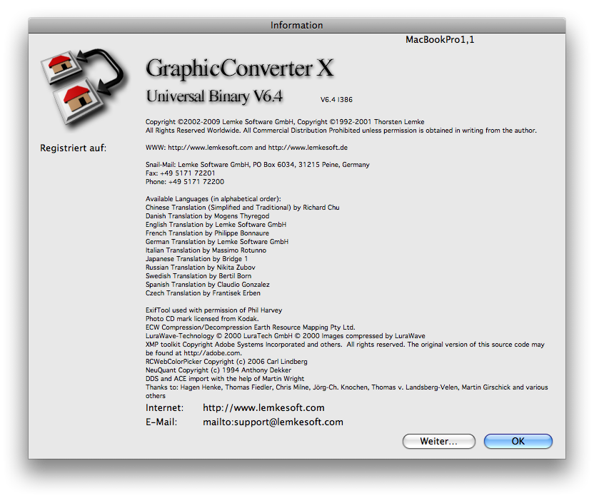This screenshot has width=594, height=498.
Task: Click the Photo CD mark Kodak line
Action: [202, 319]
